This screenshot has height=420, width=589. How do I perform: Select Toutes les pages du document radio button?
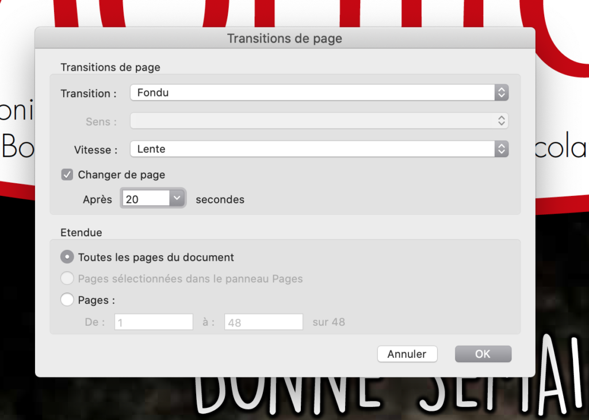67,257
